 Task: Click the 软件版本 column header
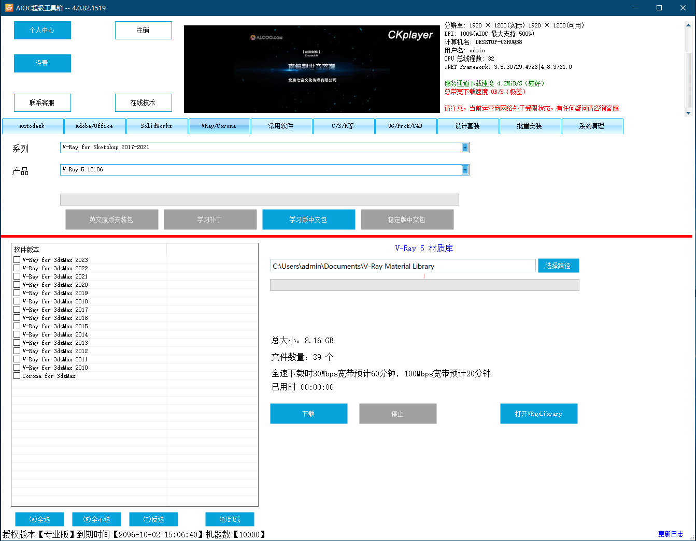(89, 250)
